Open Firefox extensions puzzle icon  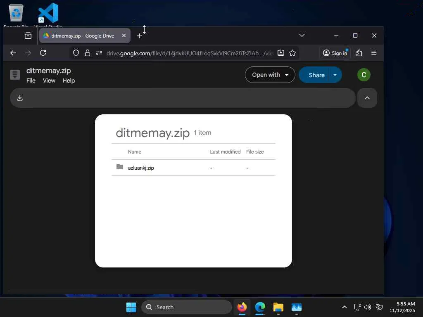(359, 53)
